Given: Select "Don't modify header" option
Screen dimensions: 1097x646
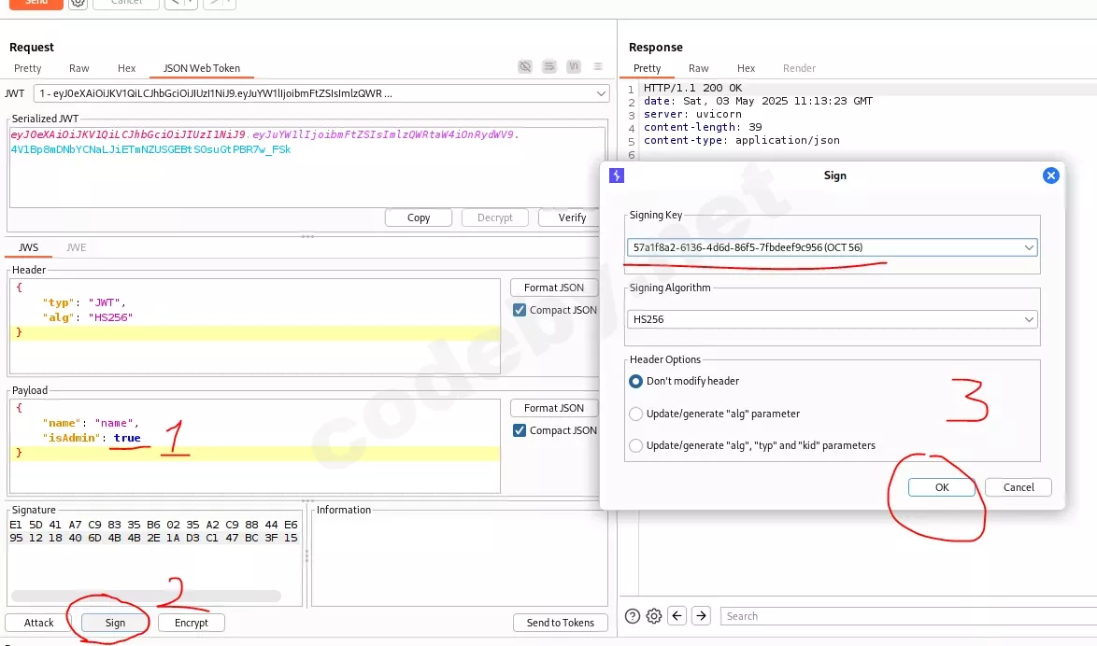Looking at the screenshot, I should (636, 381).
